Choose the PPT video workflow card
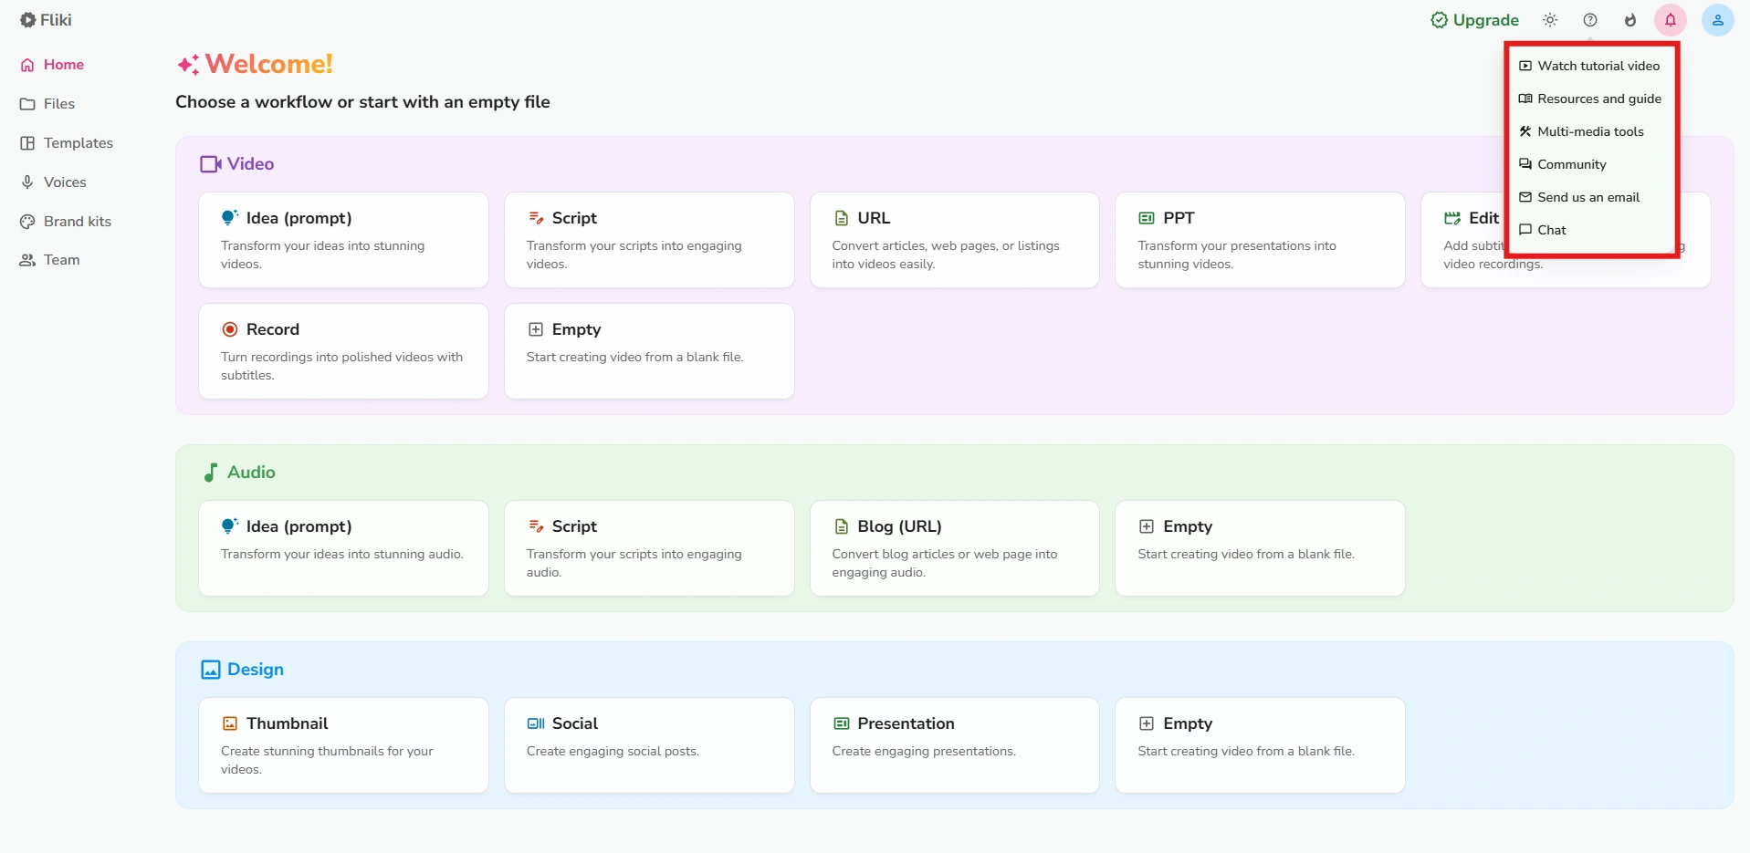 pos(1260,240)
